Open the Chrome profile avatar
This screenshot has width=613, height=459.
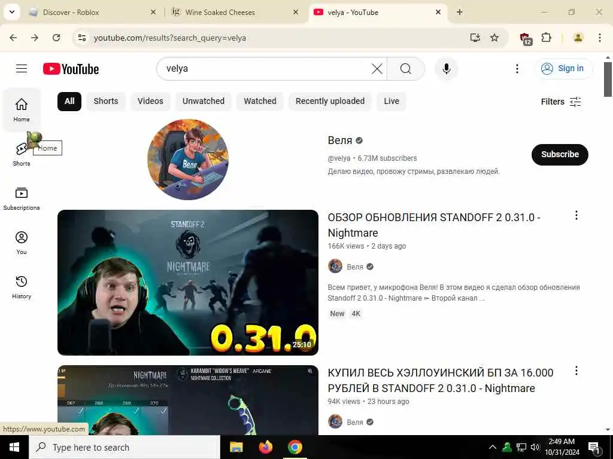click(x=578, y=38)
